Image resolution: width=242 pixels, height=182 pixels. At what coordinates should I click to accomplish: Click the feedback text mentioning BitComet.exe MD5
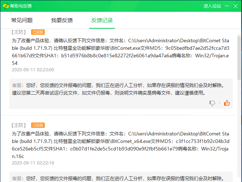pyautogui.click(x=121, y=52)
